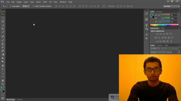Click the R red color slider
The image size is (181, 101).
coord(163,15)
